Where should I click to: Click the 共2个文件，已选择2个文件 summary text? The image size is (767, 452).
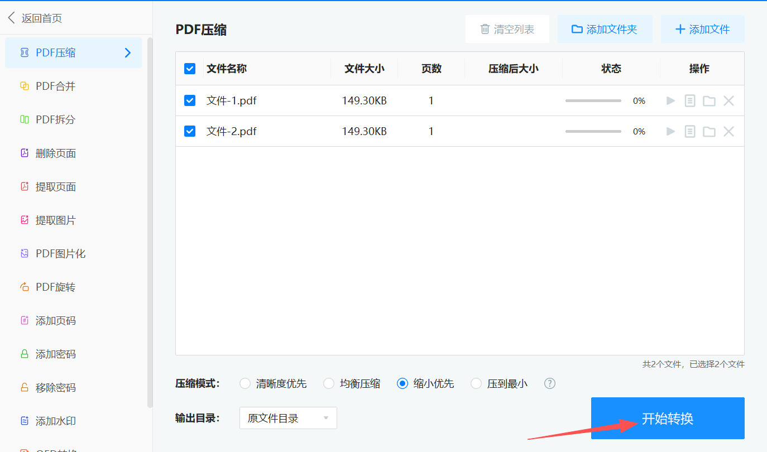click(693, 364)
